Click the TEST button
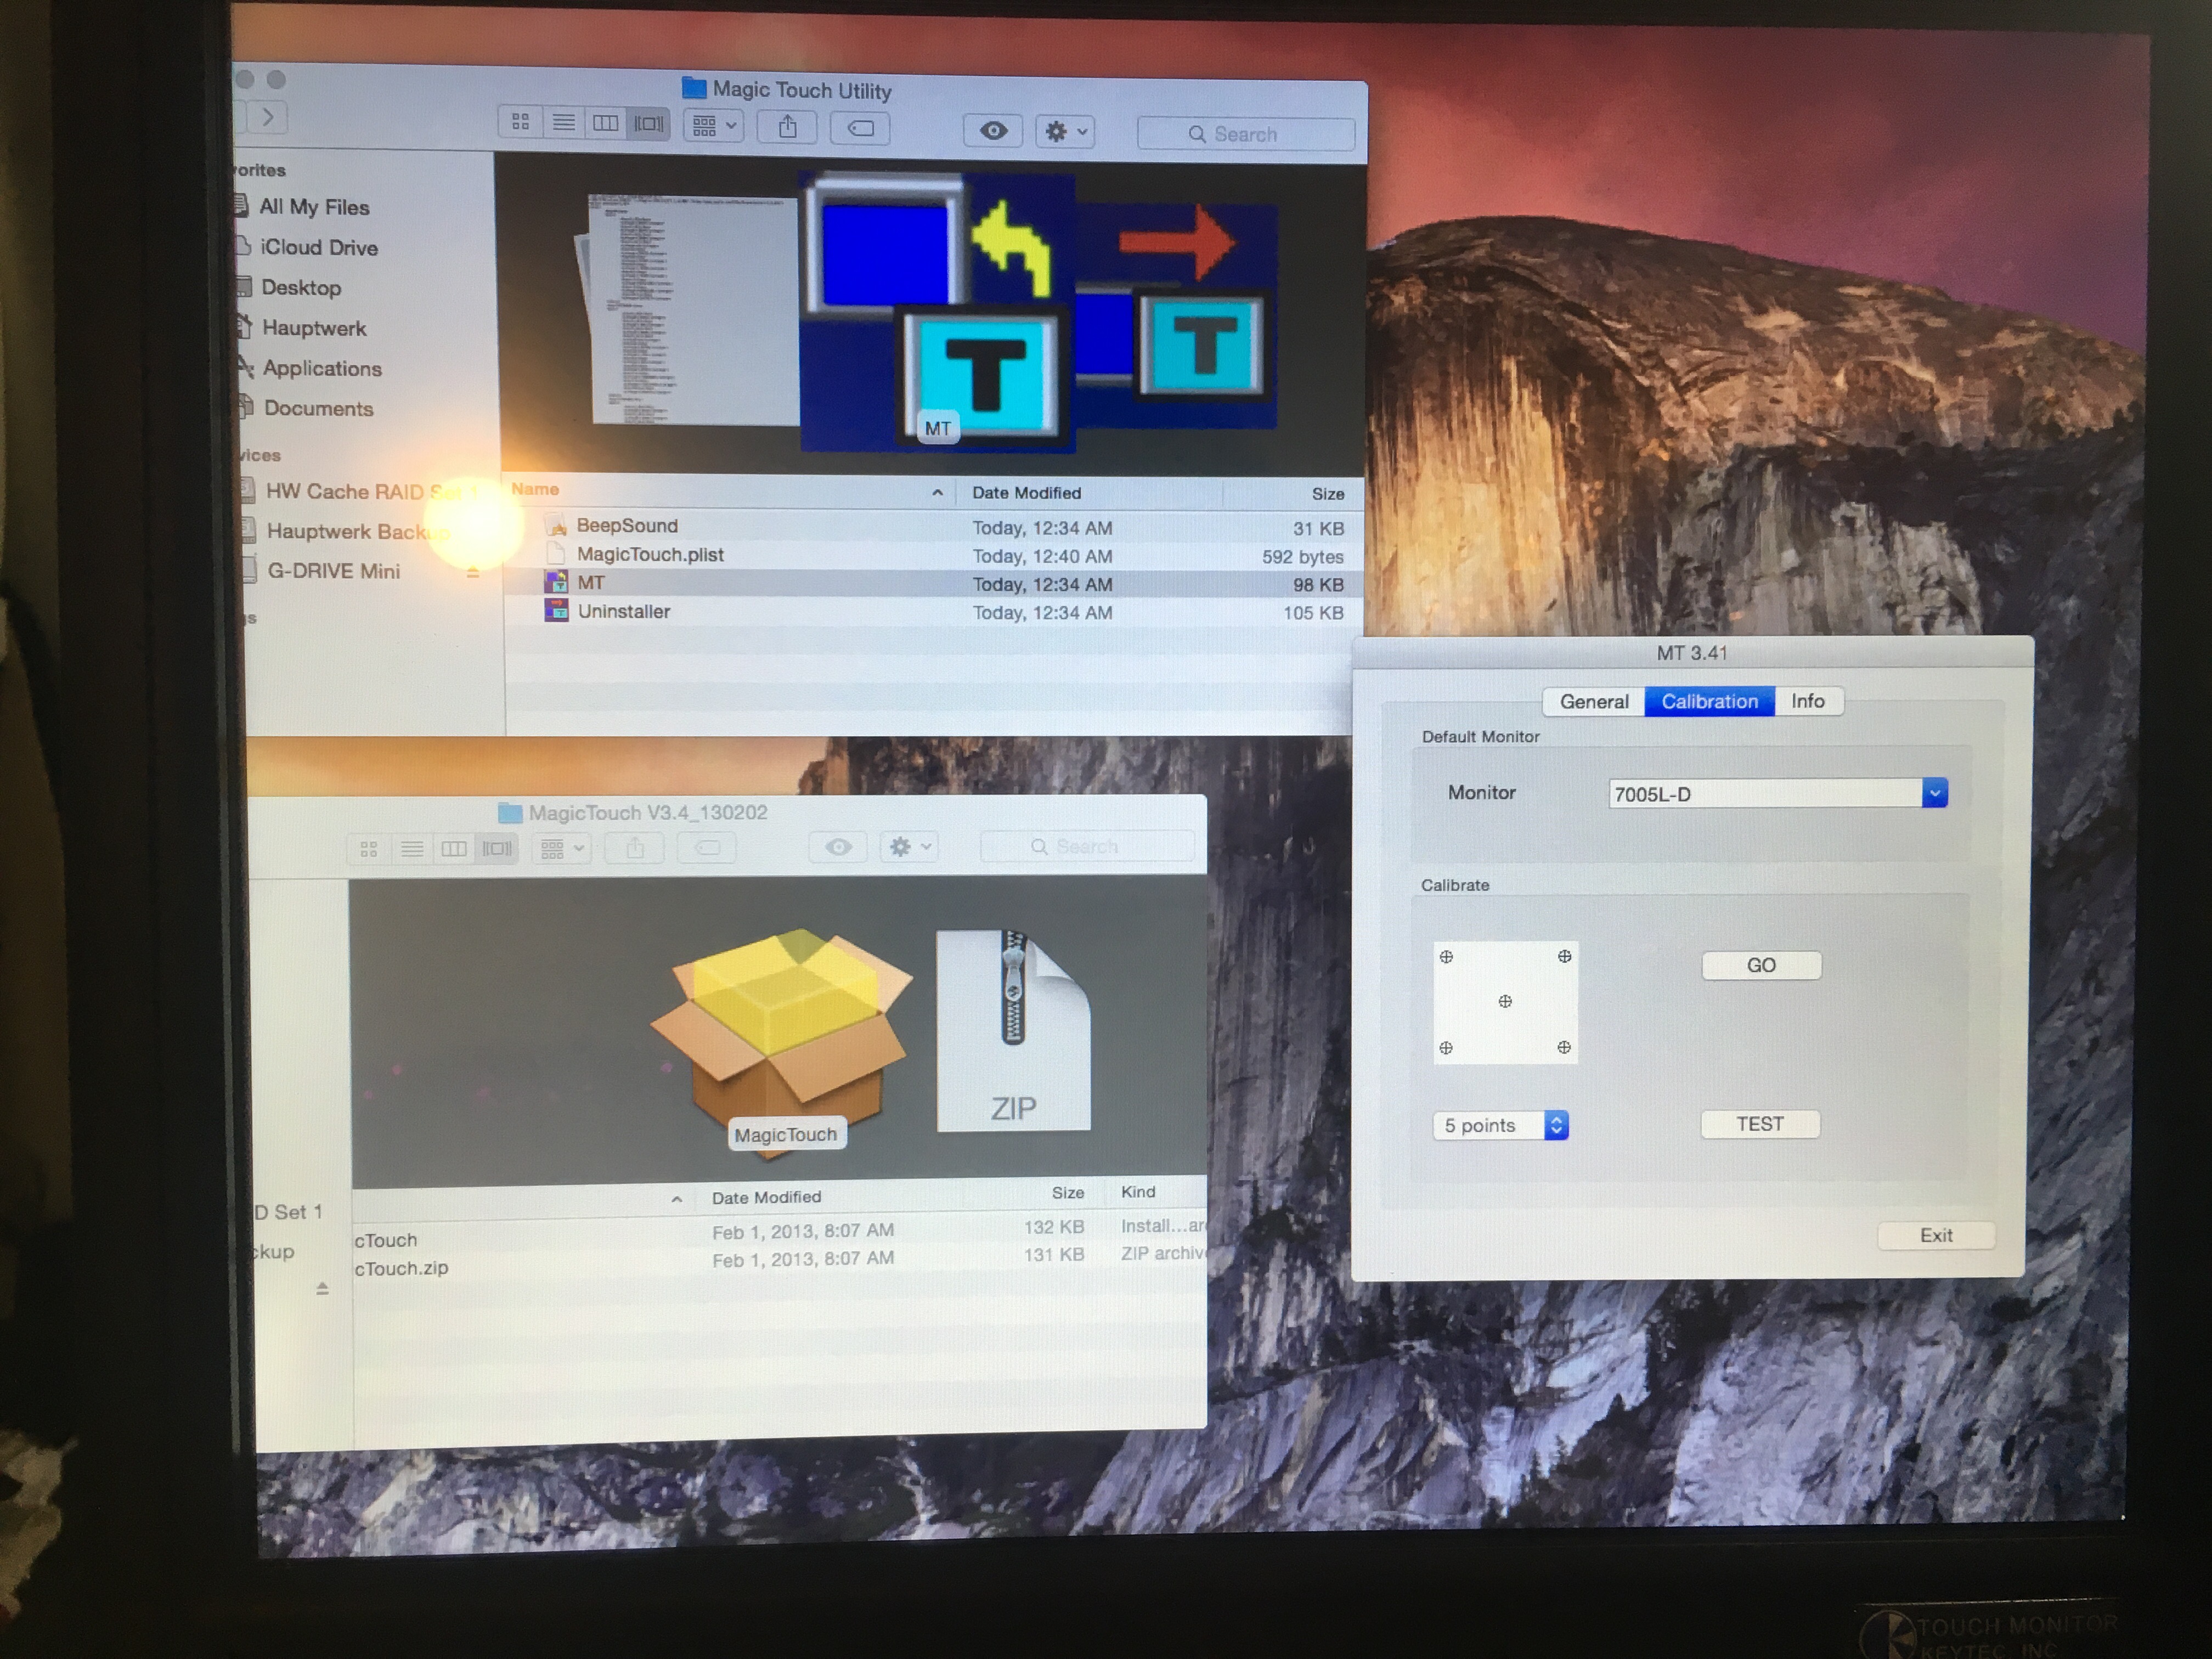Screen dimensions: 2212x1659 click(1760, 1124)
